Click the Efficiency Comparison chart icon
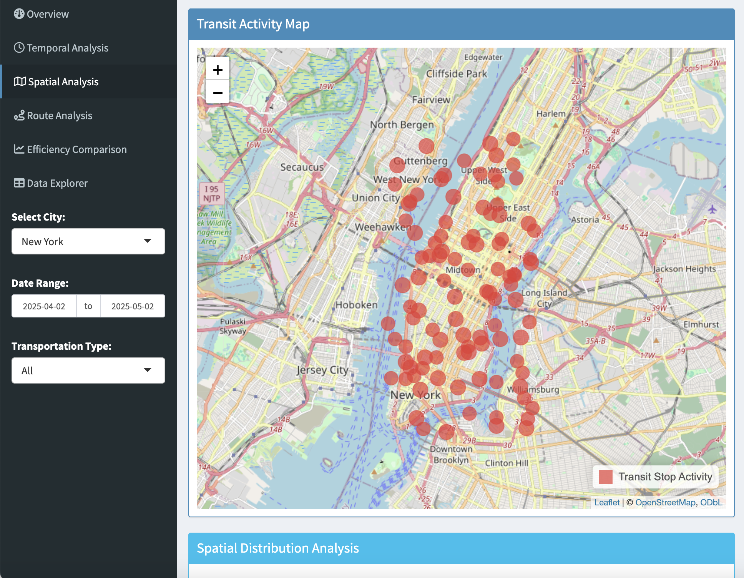744x578 pixels. click(x=19, y=149)
